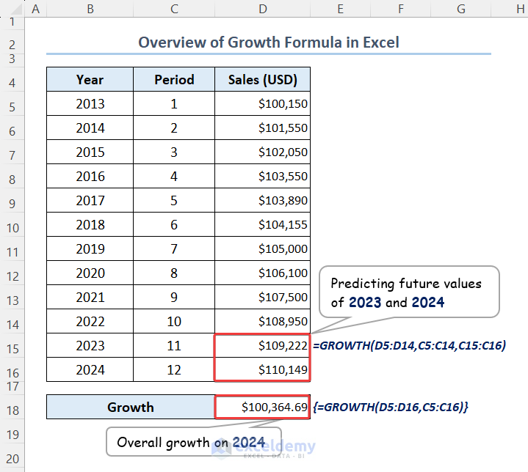Select column C header
The image size is (528, 472).
click(174, 8)
